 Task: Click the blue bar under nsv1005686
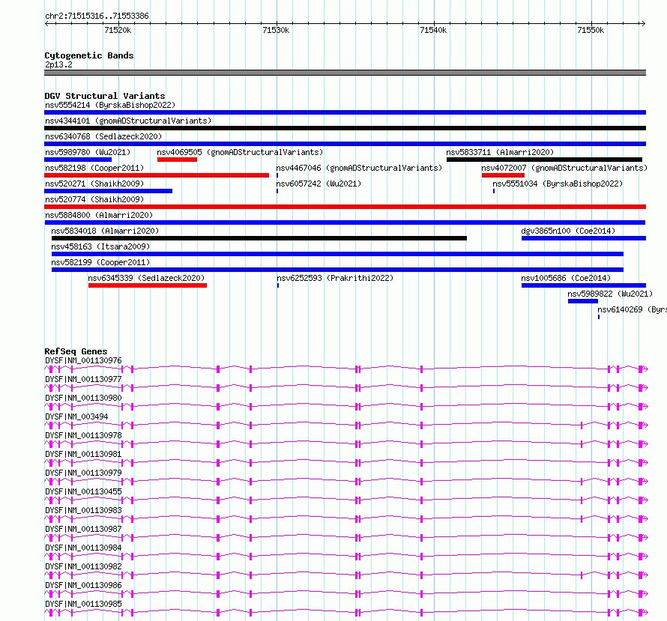(x=584, y=285)
